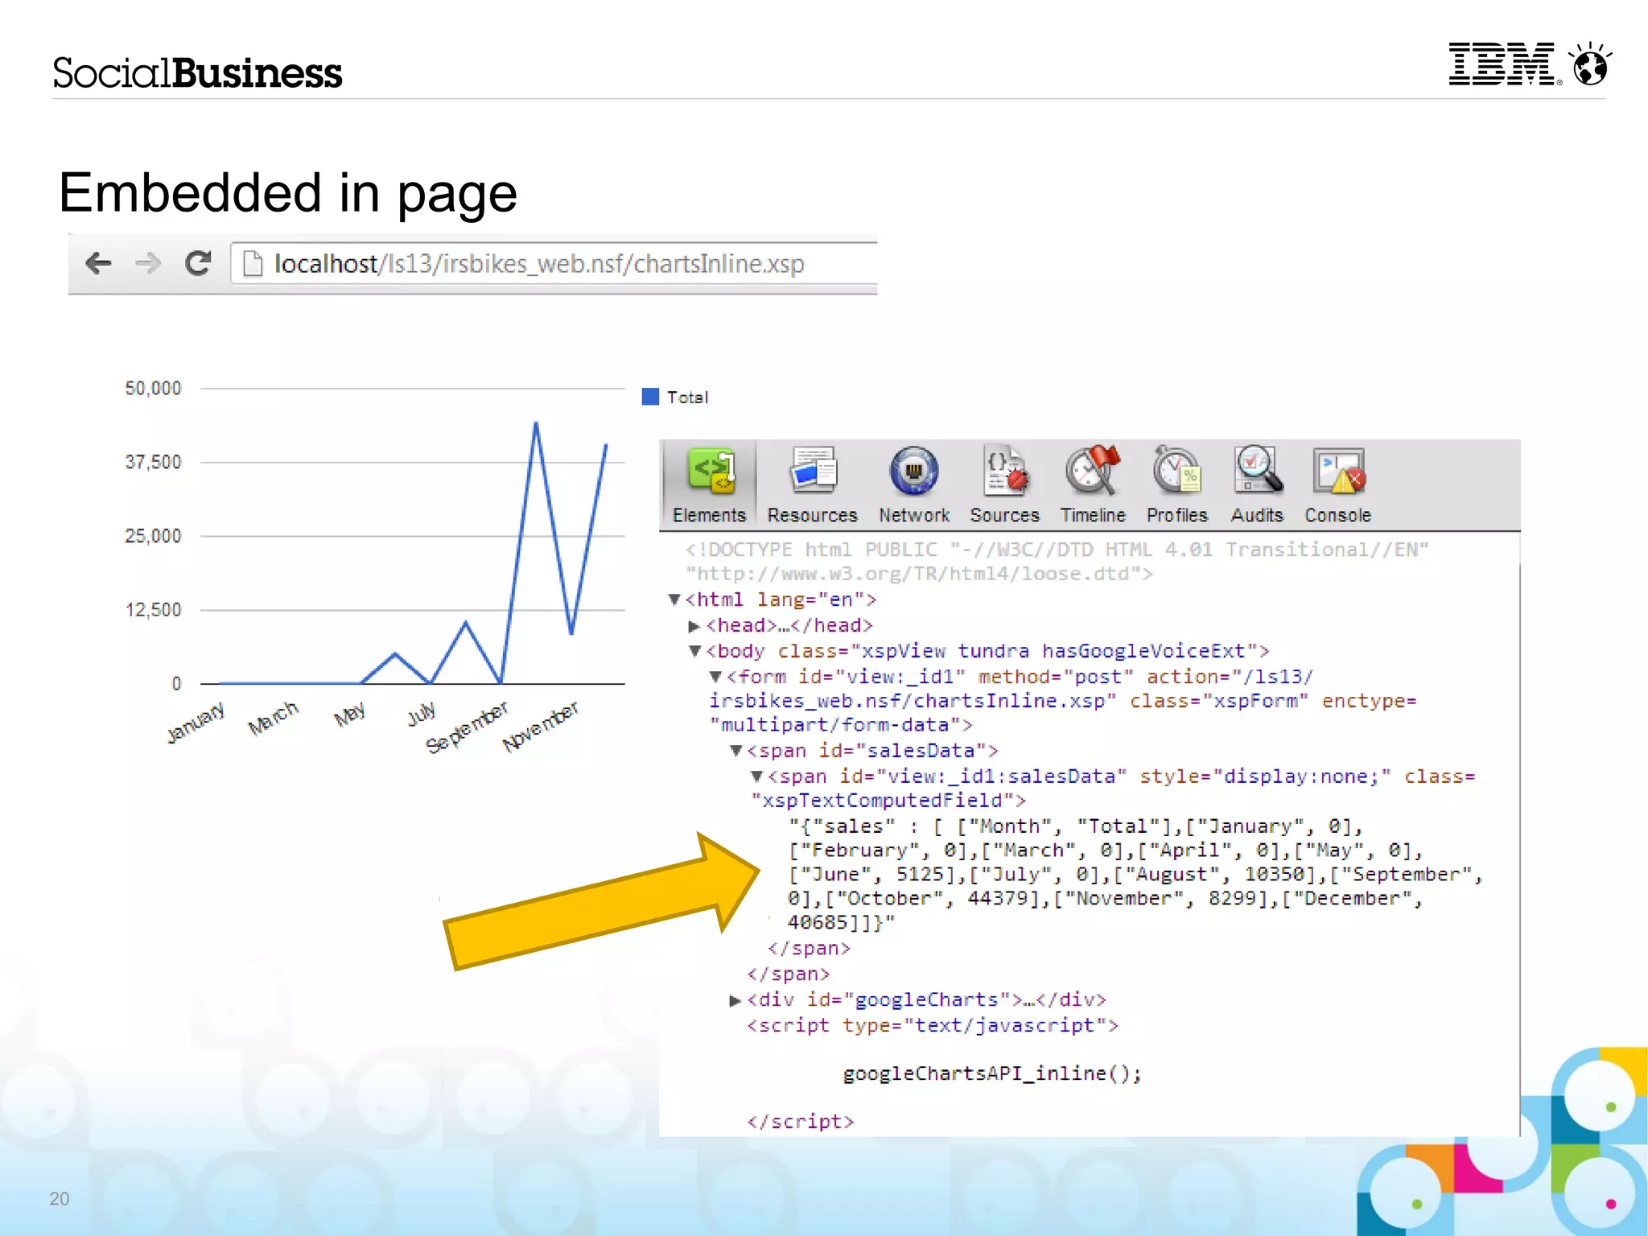
Task: Collapse the span salesData node
Action: tap(735, 751)
